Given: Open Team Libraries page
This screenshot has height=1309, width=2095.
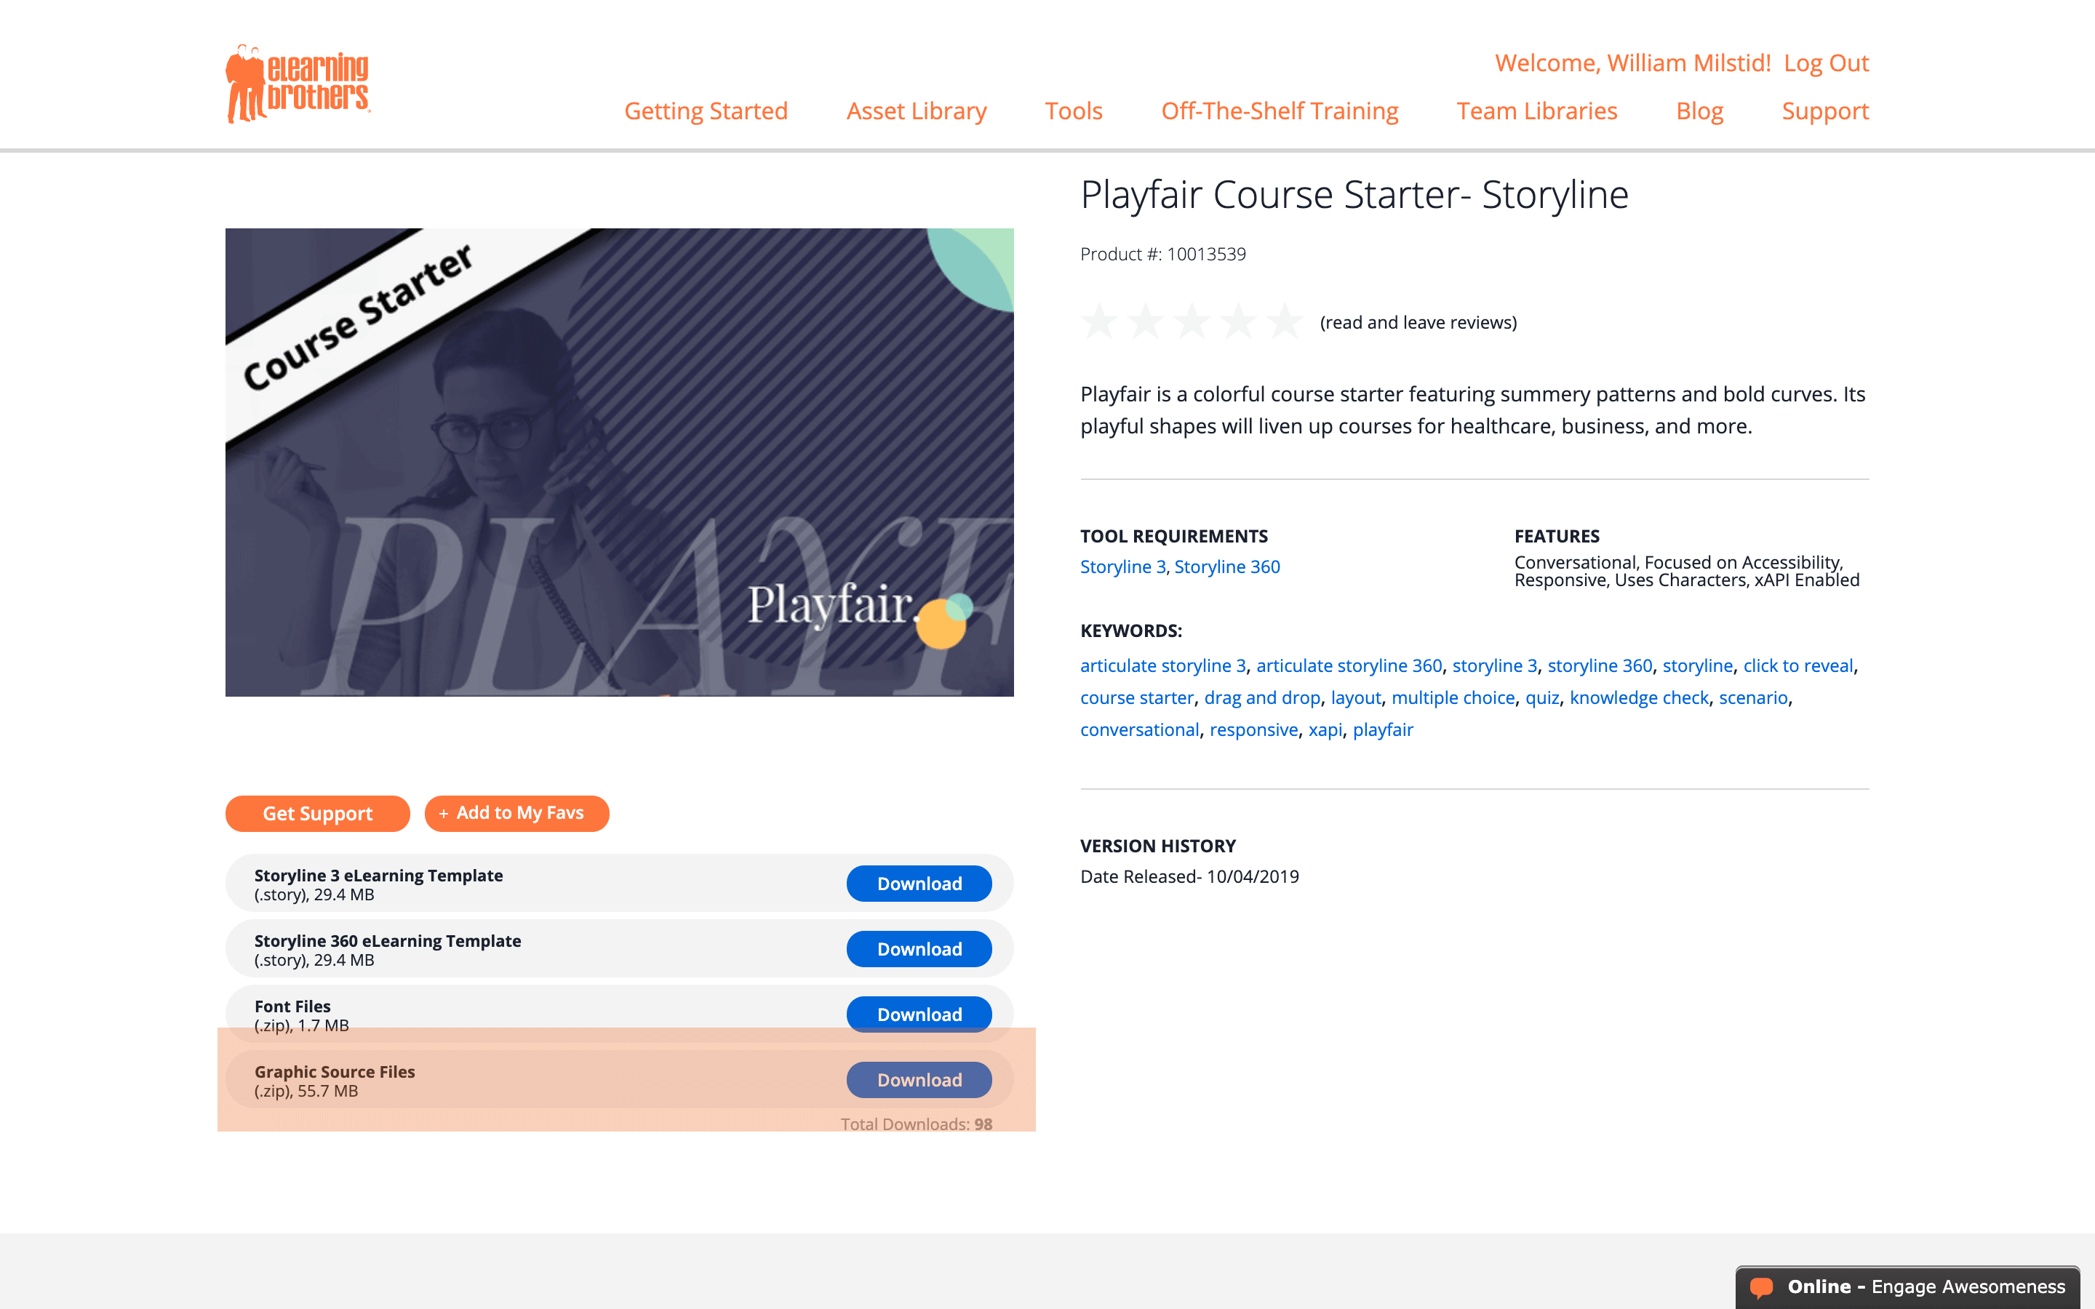Looking at the screenshot, I should [1536, 111].
